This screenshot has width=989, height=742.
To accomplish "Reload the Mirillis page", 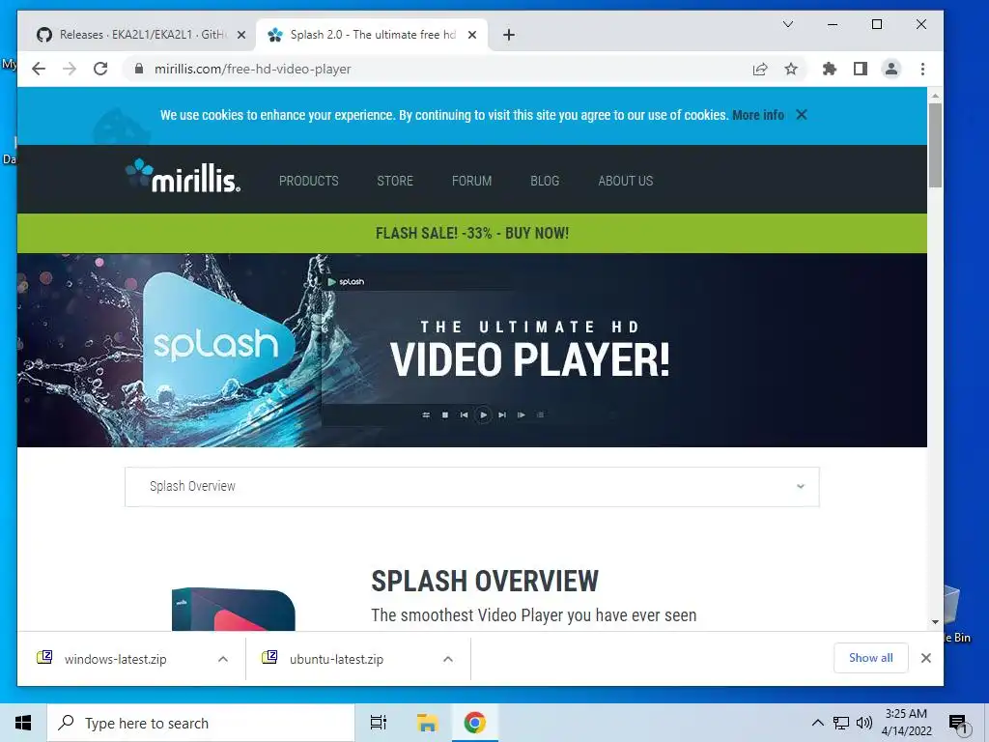I will point(100,69).
